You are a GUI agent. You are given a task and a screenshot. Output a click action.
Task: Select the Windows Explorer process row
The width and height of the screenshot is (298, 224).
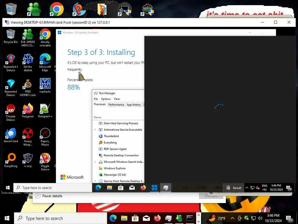pyautogui.click(x=118, y=168)
